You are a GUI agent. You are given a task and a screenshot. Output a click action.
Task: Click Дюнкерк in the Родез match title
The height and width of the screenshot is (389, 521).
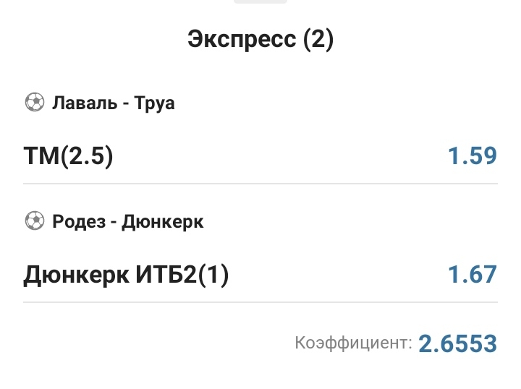162,221
